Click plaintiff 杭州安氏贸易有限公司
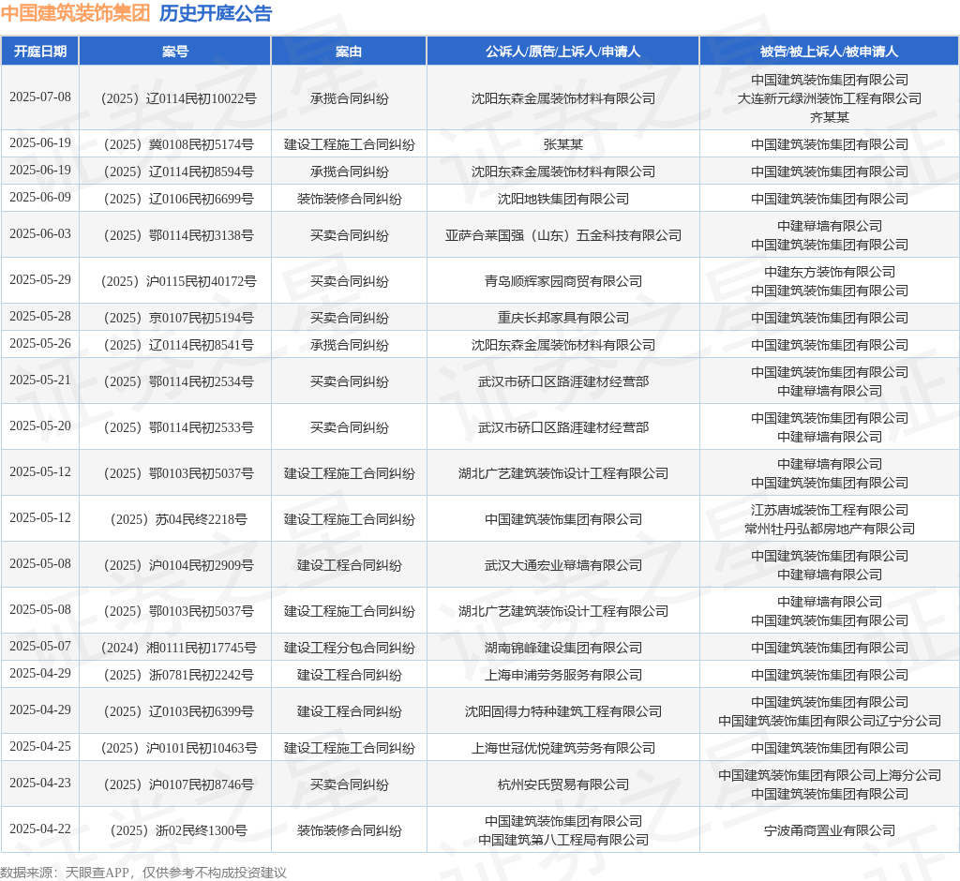The height and width of the screenshot is (881, 960). tap(563, 784)
